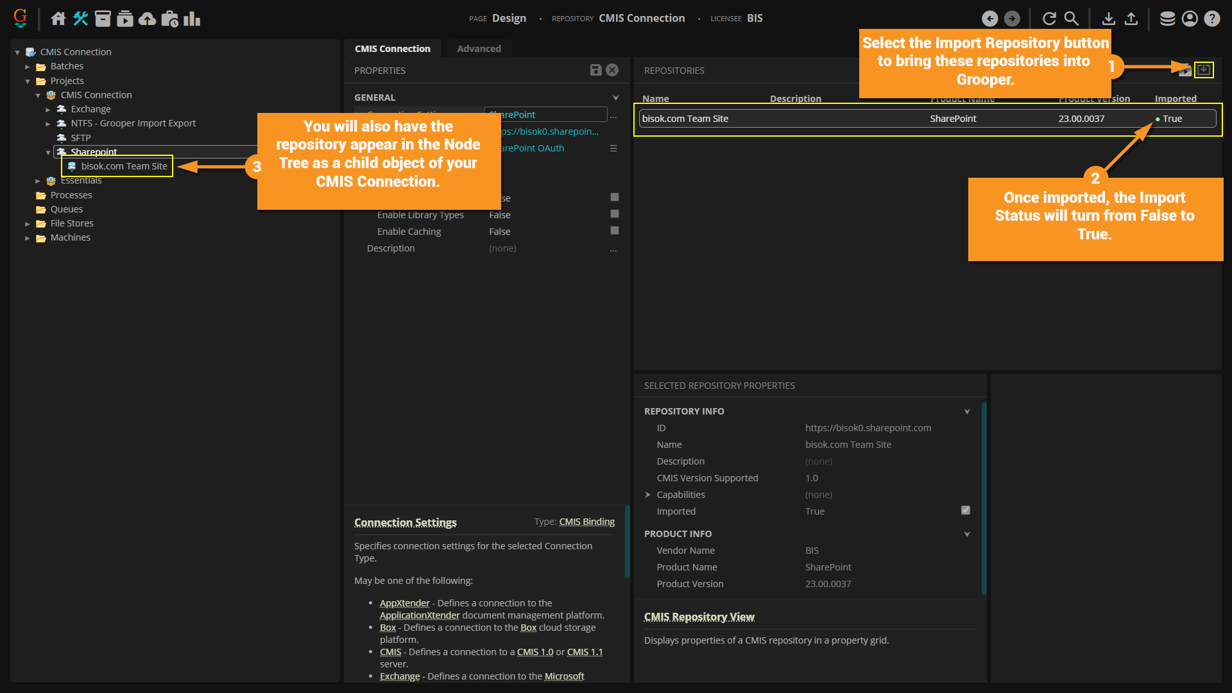Toggle the Enable Library Types checkbox
The width and height of the screenshot is (1232, 693).
(614, 214)
